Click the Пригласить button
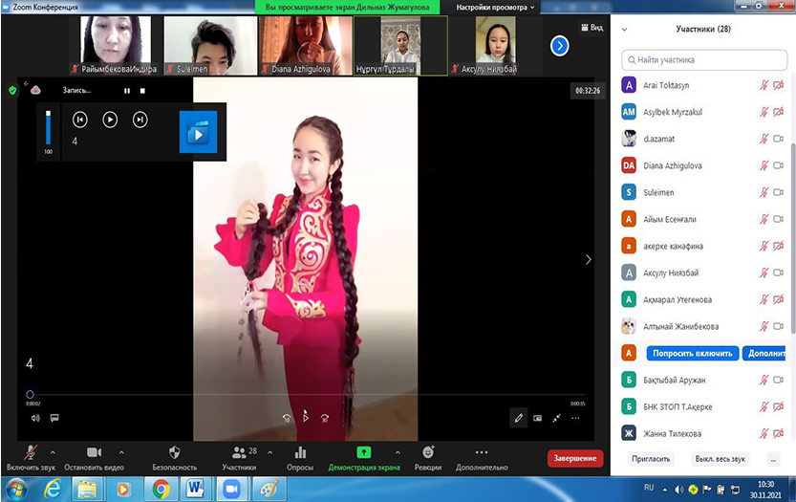The height and width of the screenshot is (502, 796). pos(651,459)
